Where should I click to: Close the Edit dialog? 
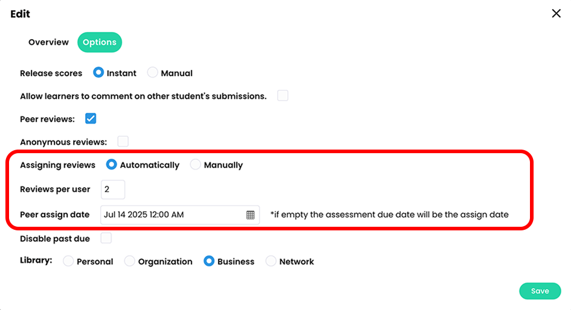click(x=556, y=13)
